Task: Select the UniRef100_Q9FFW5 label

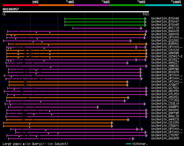Action: (165, 113)
